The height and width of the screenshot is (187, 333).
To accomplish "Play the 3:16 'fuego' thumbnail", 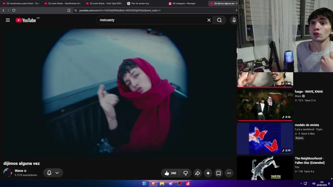I will pos(265,105).
